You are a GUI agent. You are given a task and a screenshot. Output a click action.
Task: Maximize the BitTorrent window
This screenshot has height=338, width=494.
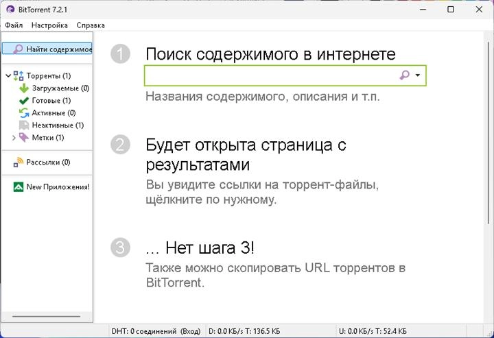(451, 10)
